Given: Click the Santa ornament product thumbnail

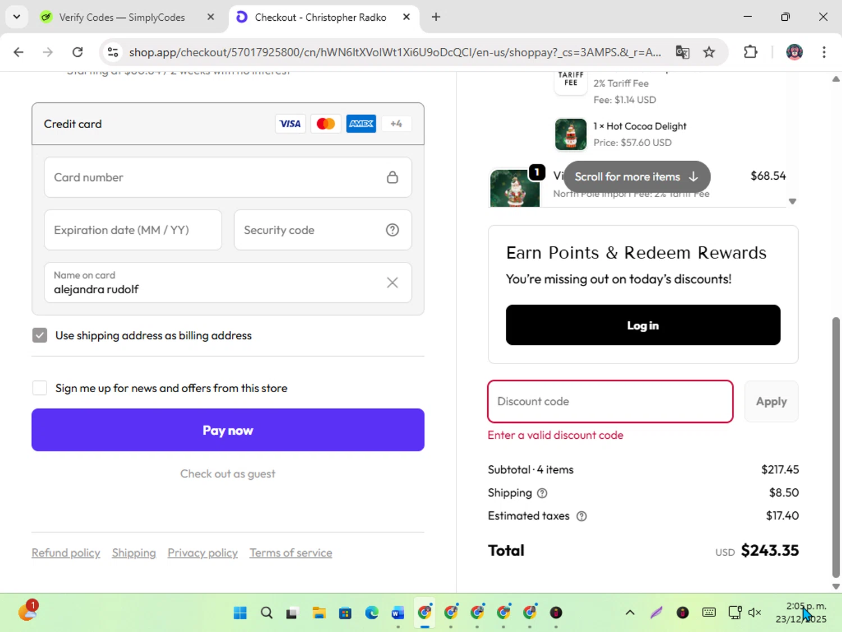Looking at the screenshot, I should click(515, 188).
